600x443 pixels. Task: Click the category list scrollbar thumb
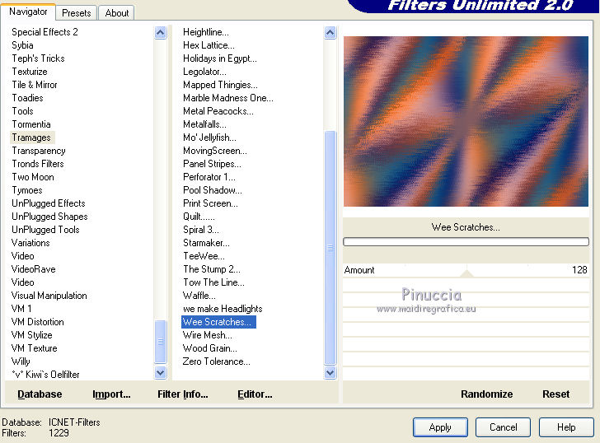[x=161, y=342]
